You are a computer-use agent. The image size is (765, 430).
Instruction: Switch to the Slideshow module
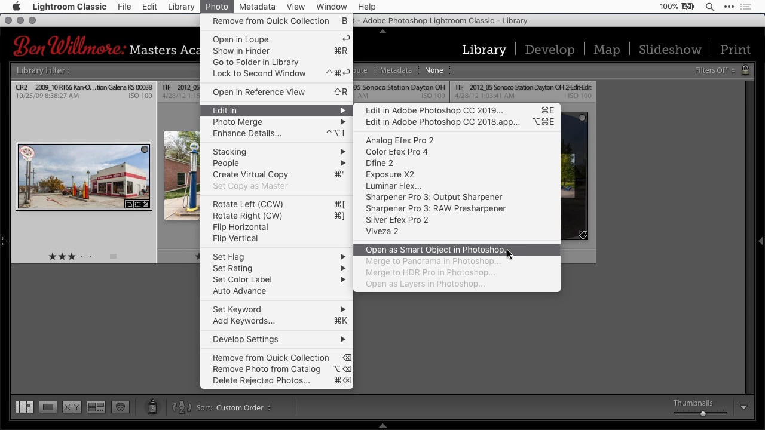click(x=670, y=50)
